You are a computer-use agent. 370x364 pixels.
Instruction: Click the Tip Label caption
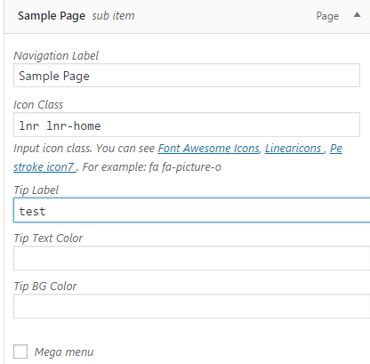pos(36,190)
